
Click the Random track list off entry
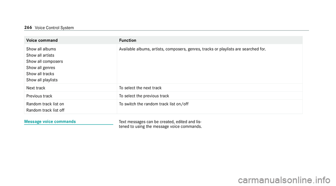(45, 110)
